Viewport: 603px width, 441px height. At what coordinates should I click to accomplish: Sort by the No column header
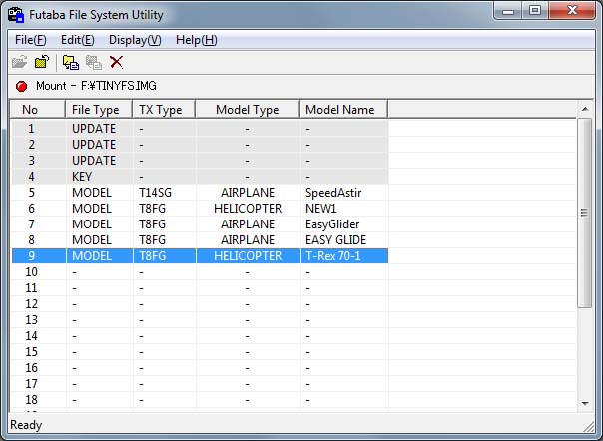coord(37,109)
